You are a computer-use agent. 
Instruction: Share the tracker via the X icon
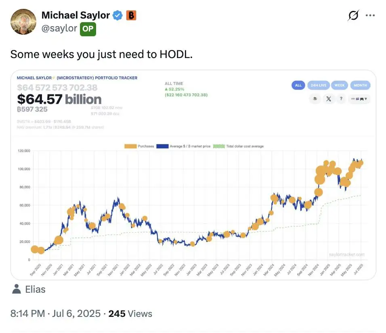(x=328, y=98)
